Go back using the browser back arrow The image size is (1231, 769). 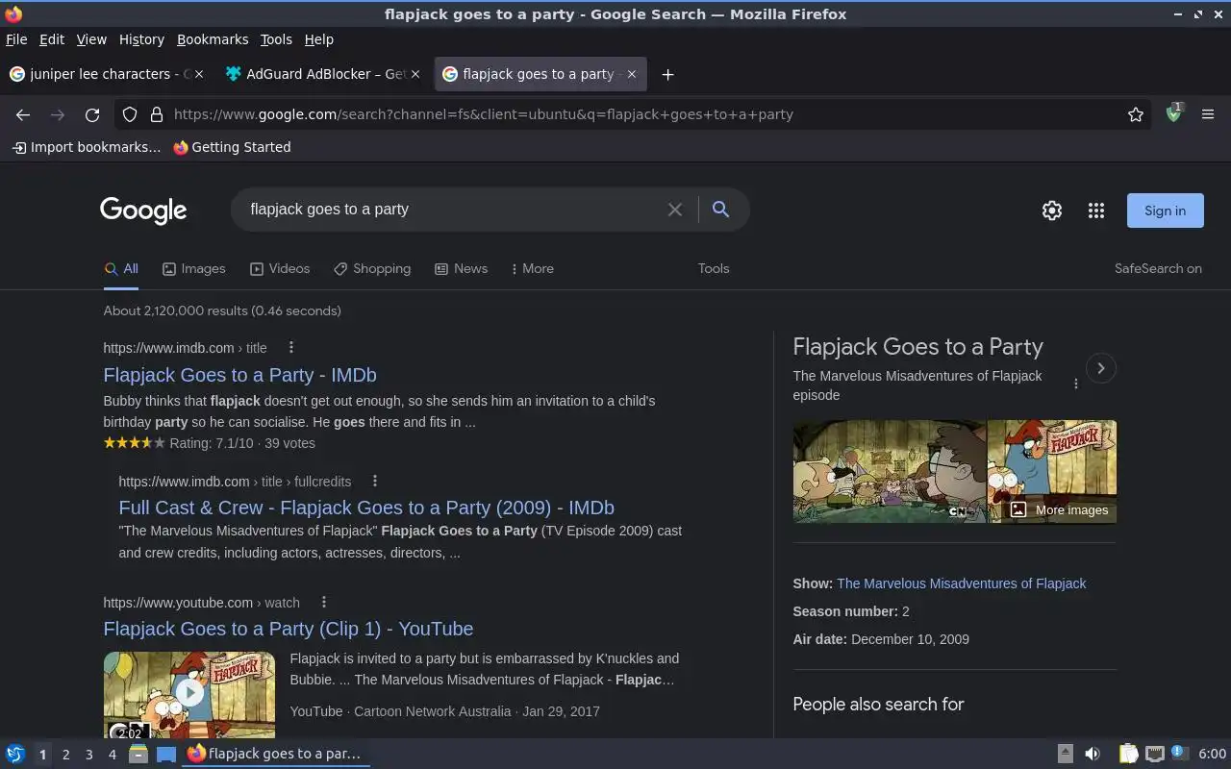pyautogui.click(x=23, y=114)
